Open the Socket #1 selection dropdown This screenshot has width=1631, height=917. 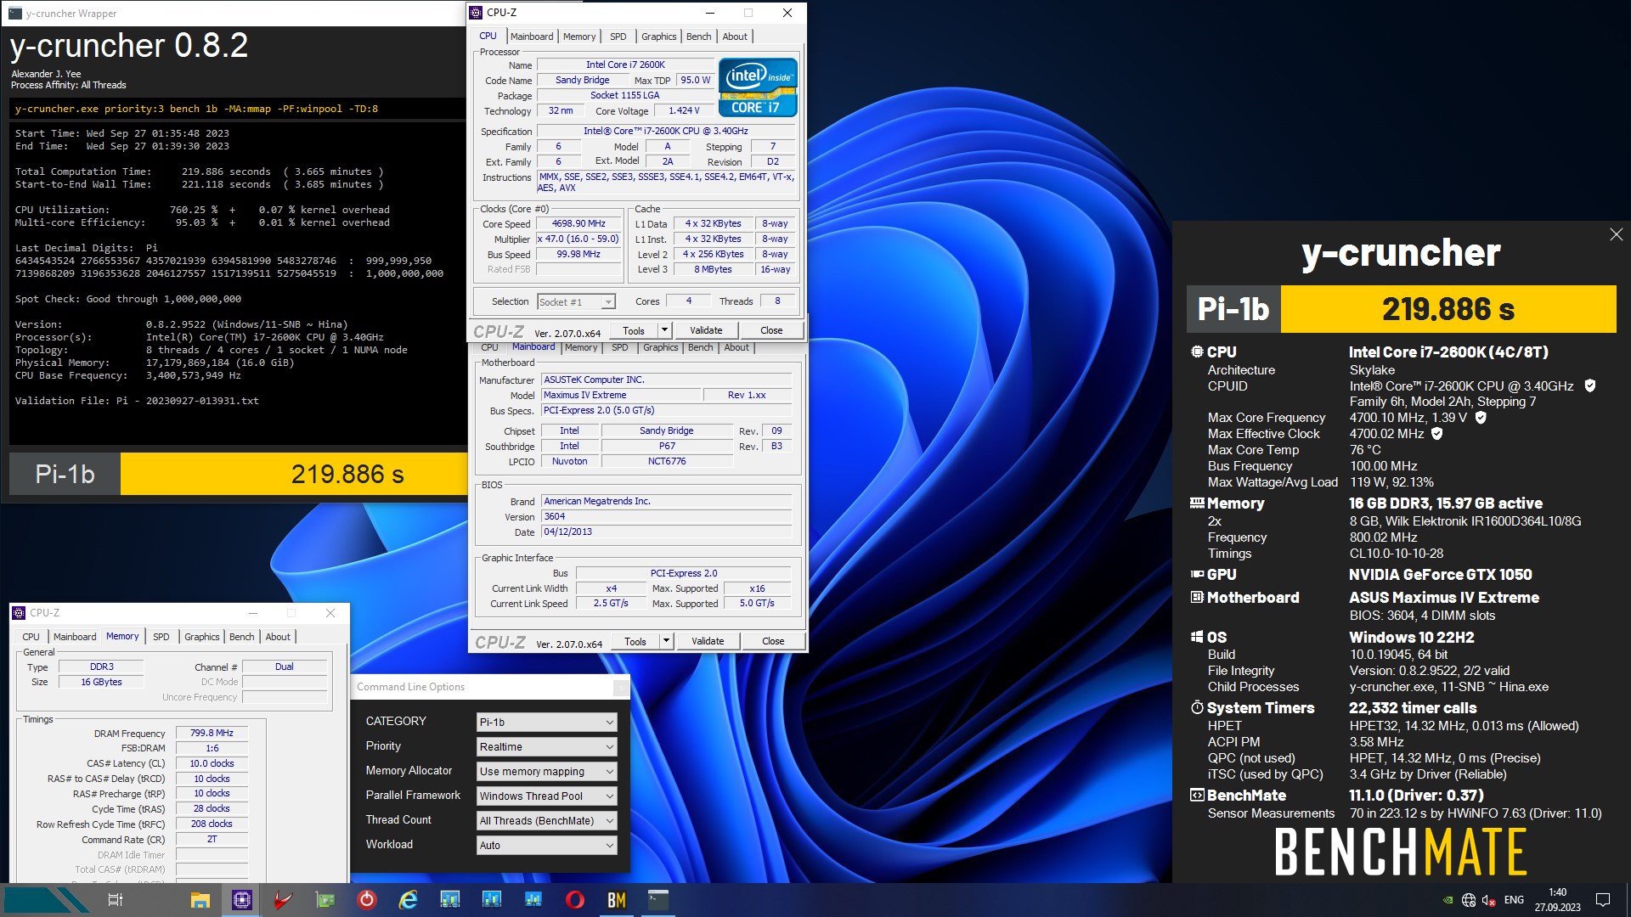[576, 301]
